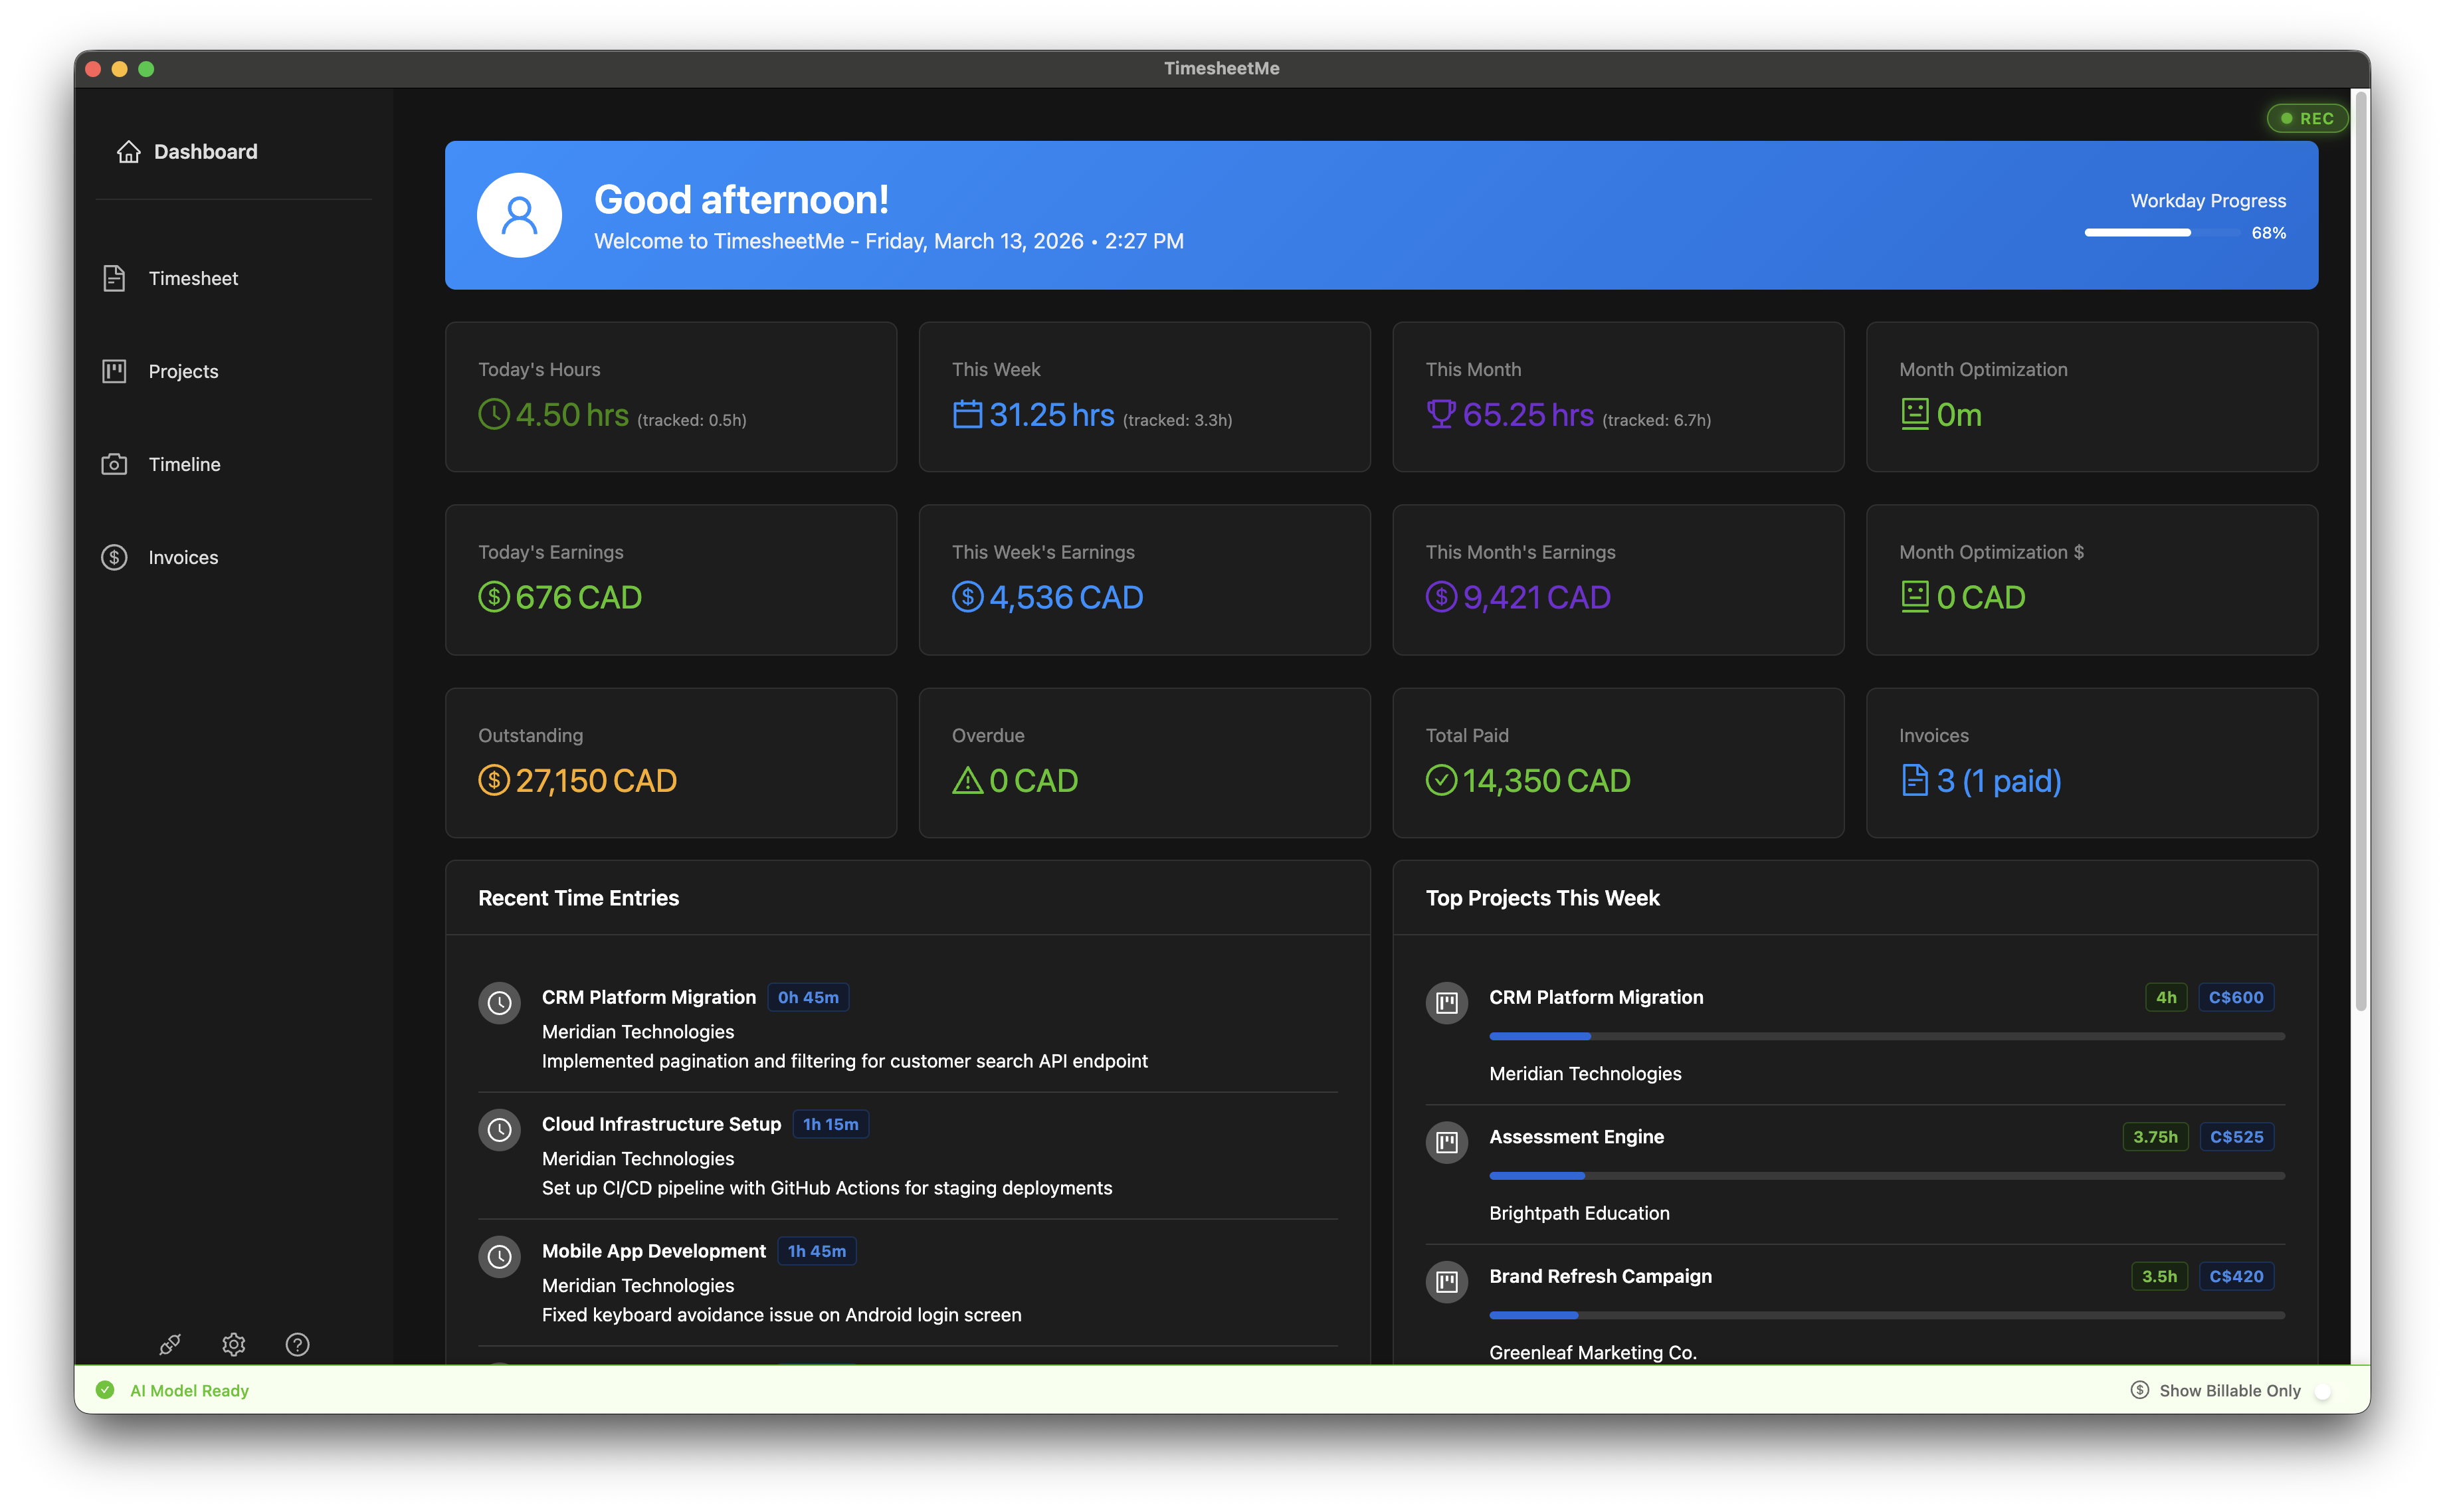
Task: Open the Timeline camera icon
Action: [x=114, y=464]
